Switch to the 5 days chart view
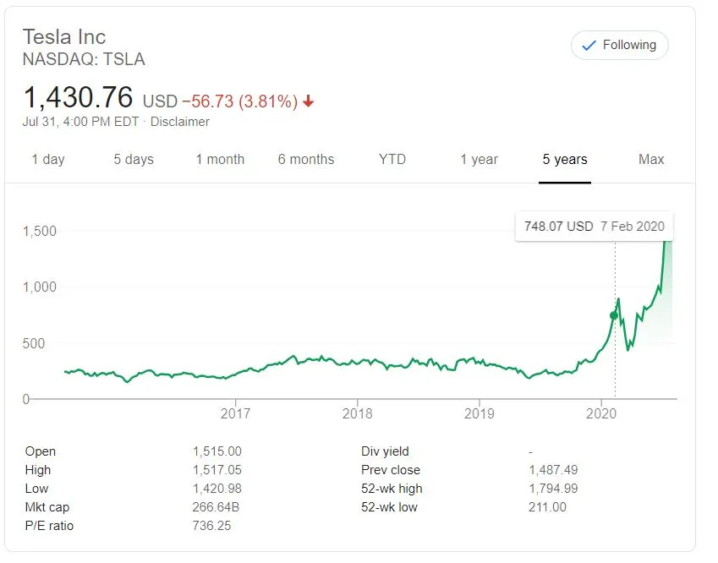This screenshot has width=718, height=563. tap(133, 159)
